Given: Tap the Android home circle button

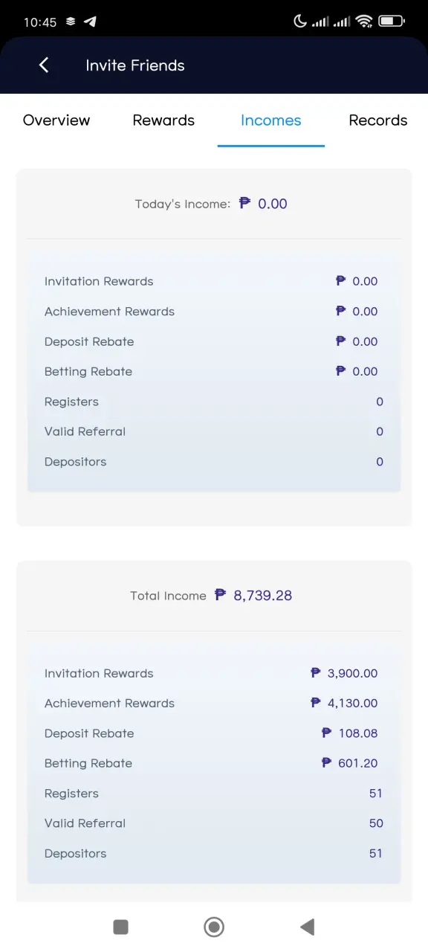Looking at the screenshot, I should pyautogui.click(x=214, y=927).
